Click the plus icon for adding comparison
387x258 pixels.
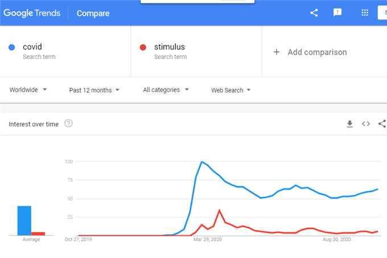[x=277, y=52]
